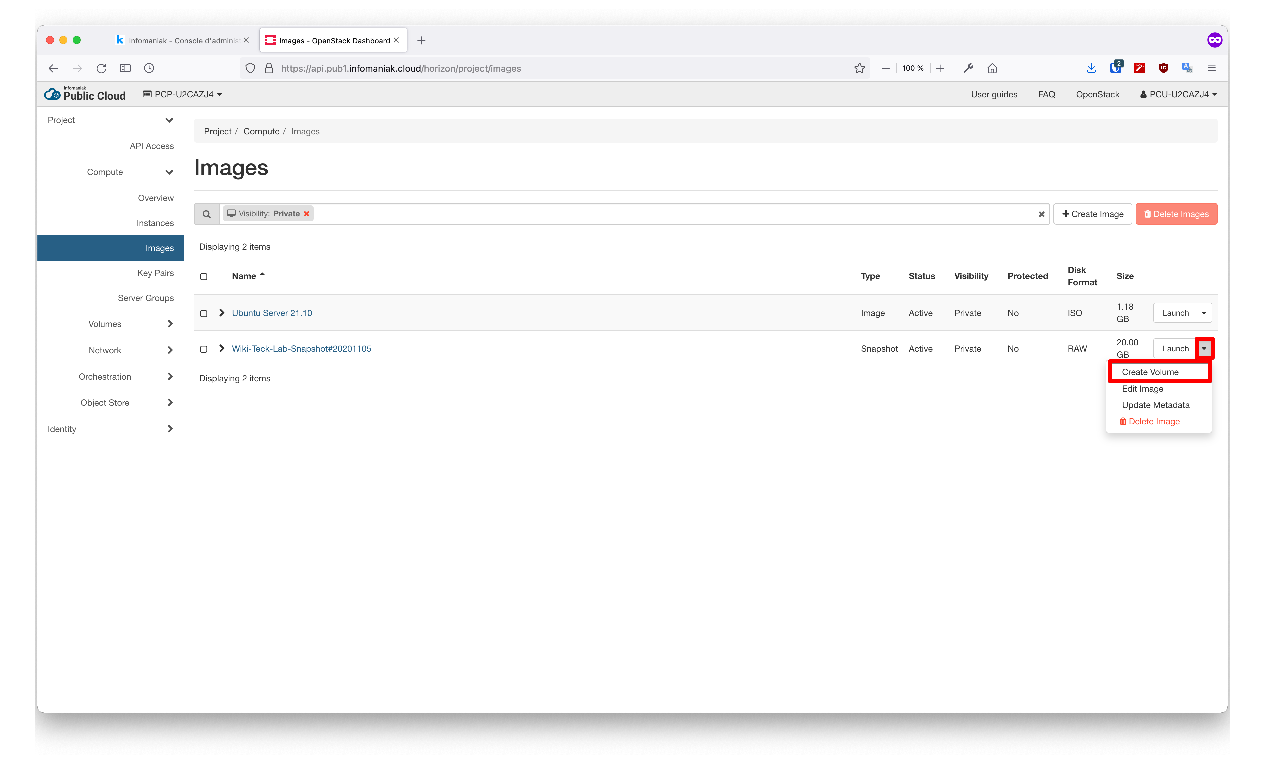
Task: Check the Wiki-Teck-Lab-Snapshot row checkbox
Action: (x=204, y=349)
